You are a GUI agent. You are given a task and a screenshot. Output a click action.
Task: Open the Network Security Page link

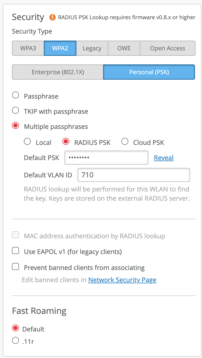click(x=122, y=280)
